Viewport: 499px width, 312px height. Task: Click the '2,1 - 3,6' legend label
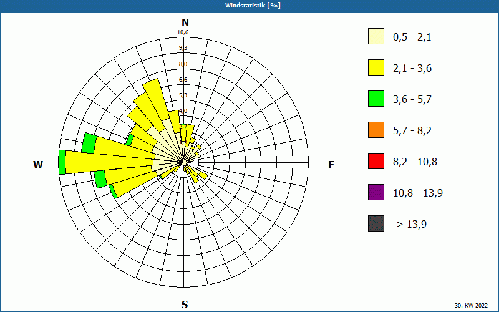tap(412, 69)
